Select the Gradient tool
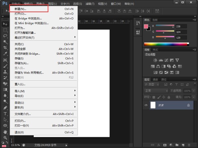Viewport: 198px width, 148px height. pos(5,90)
